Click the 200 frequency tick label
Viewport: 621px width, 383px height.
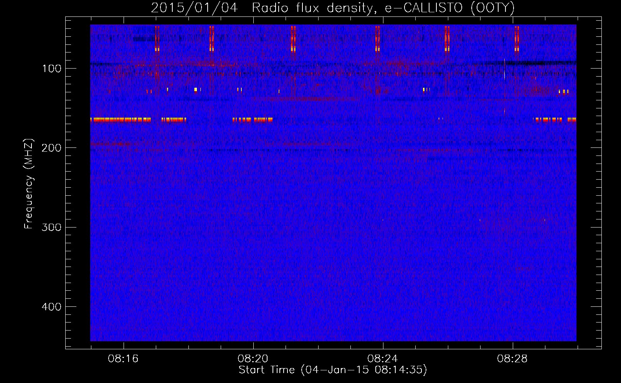pyautogui.click(x=51, y=148)
